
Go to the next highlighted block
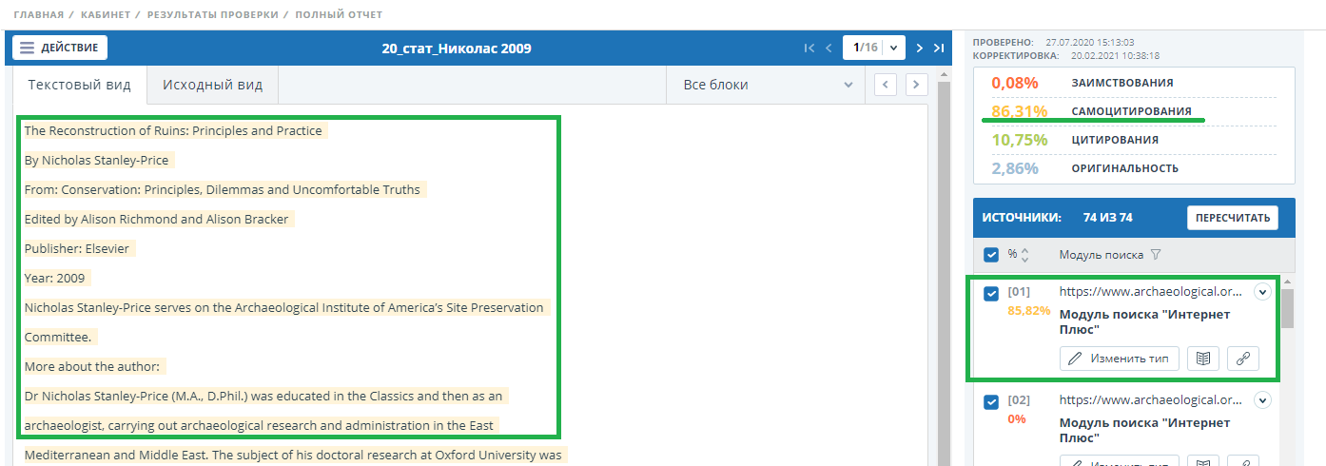coord(916,85)
